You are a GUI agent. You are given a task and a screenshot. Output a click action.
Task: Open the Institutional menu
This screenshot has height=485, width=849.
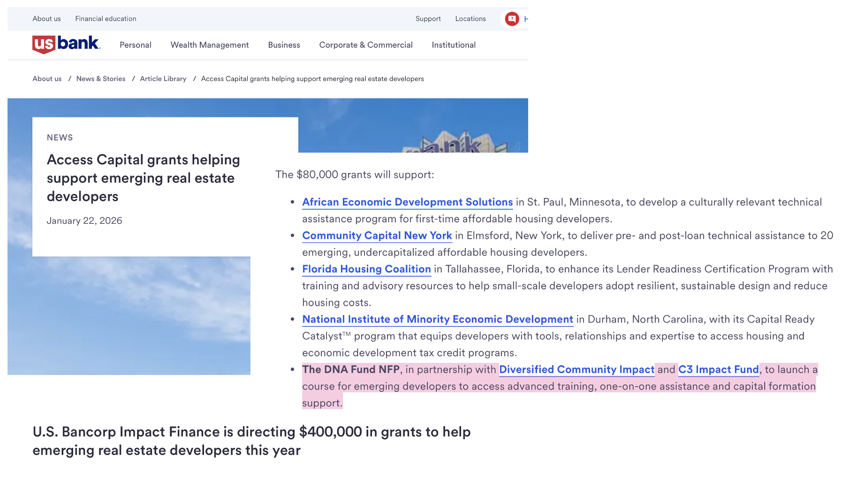[454, 45]
